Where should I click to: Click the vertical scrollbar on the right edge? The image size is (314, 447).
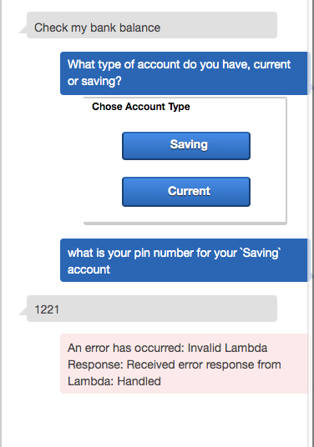[x=311, y=223]
